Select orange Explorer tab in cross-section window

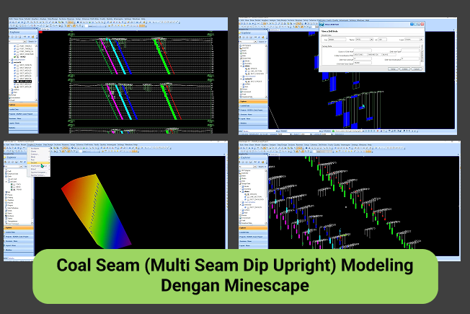[x=23, y=105]
